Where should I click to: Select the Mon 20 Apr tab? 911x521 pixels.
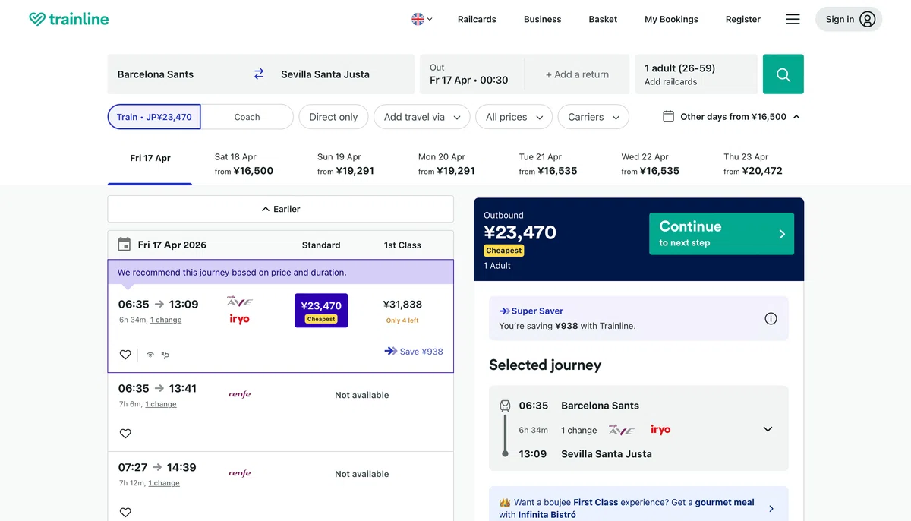point(446,163)
